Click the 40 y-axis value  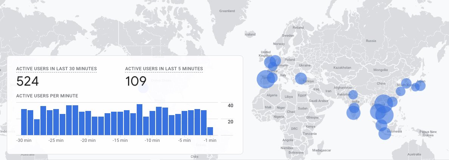pos(230,106)
